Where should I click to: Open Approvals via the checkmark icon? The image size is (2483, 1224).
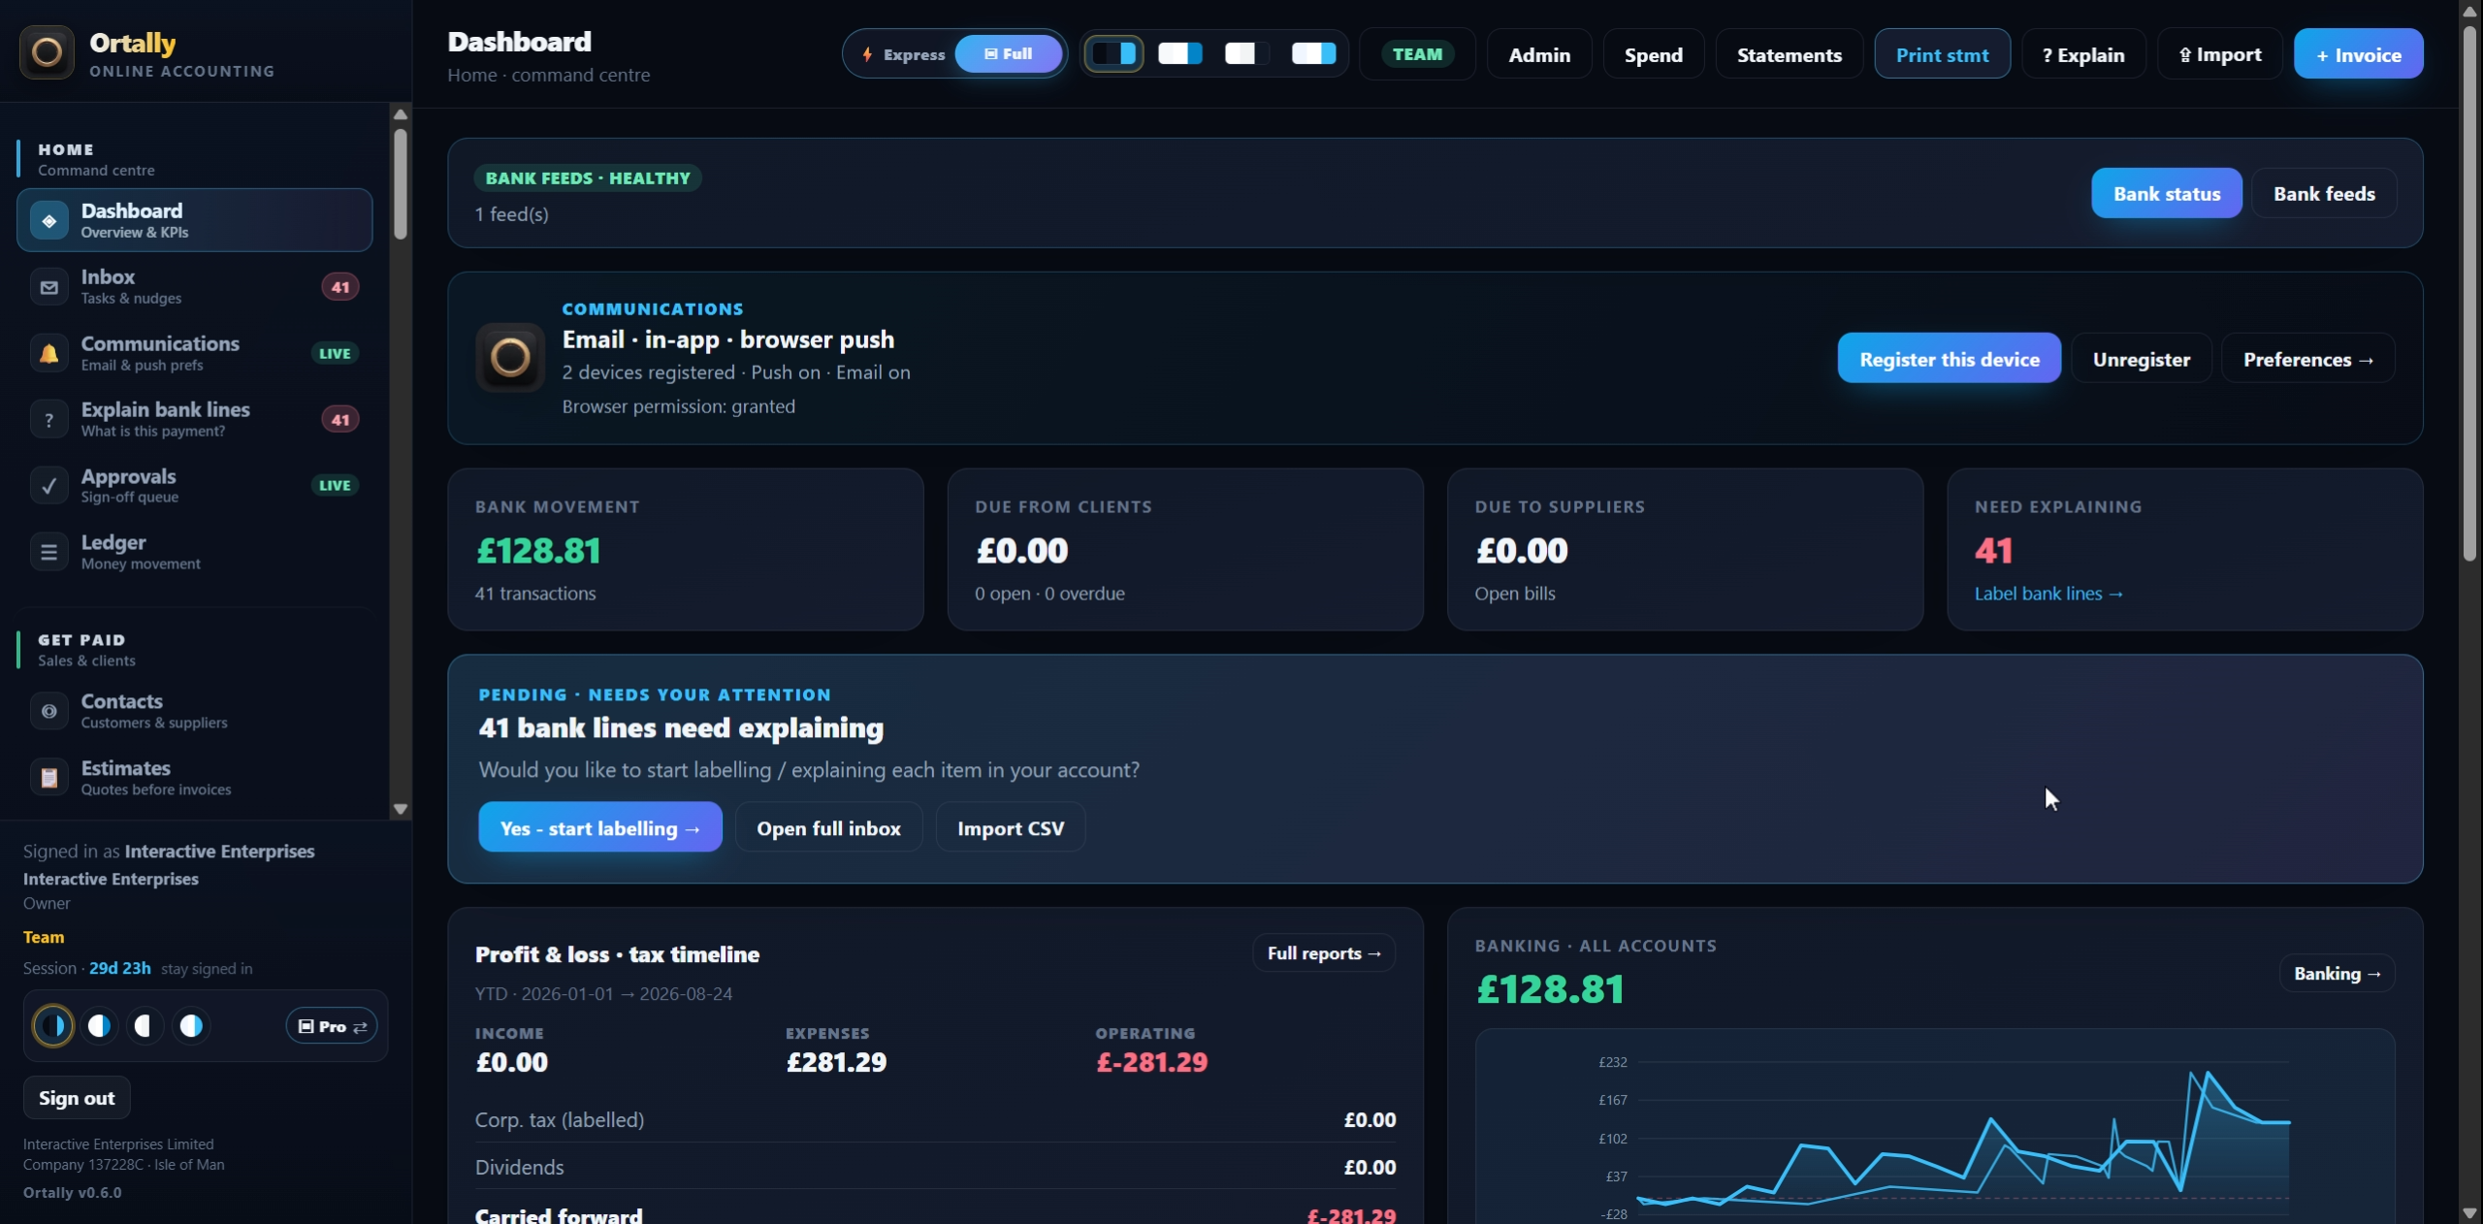tap(48, 486)
